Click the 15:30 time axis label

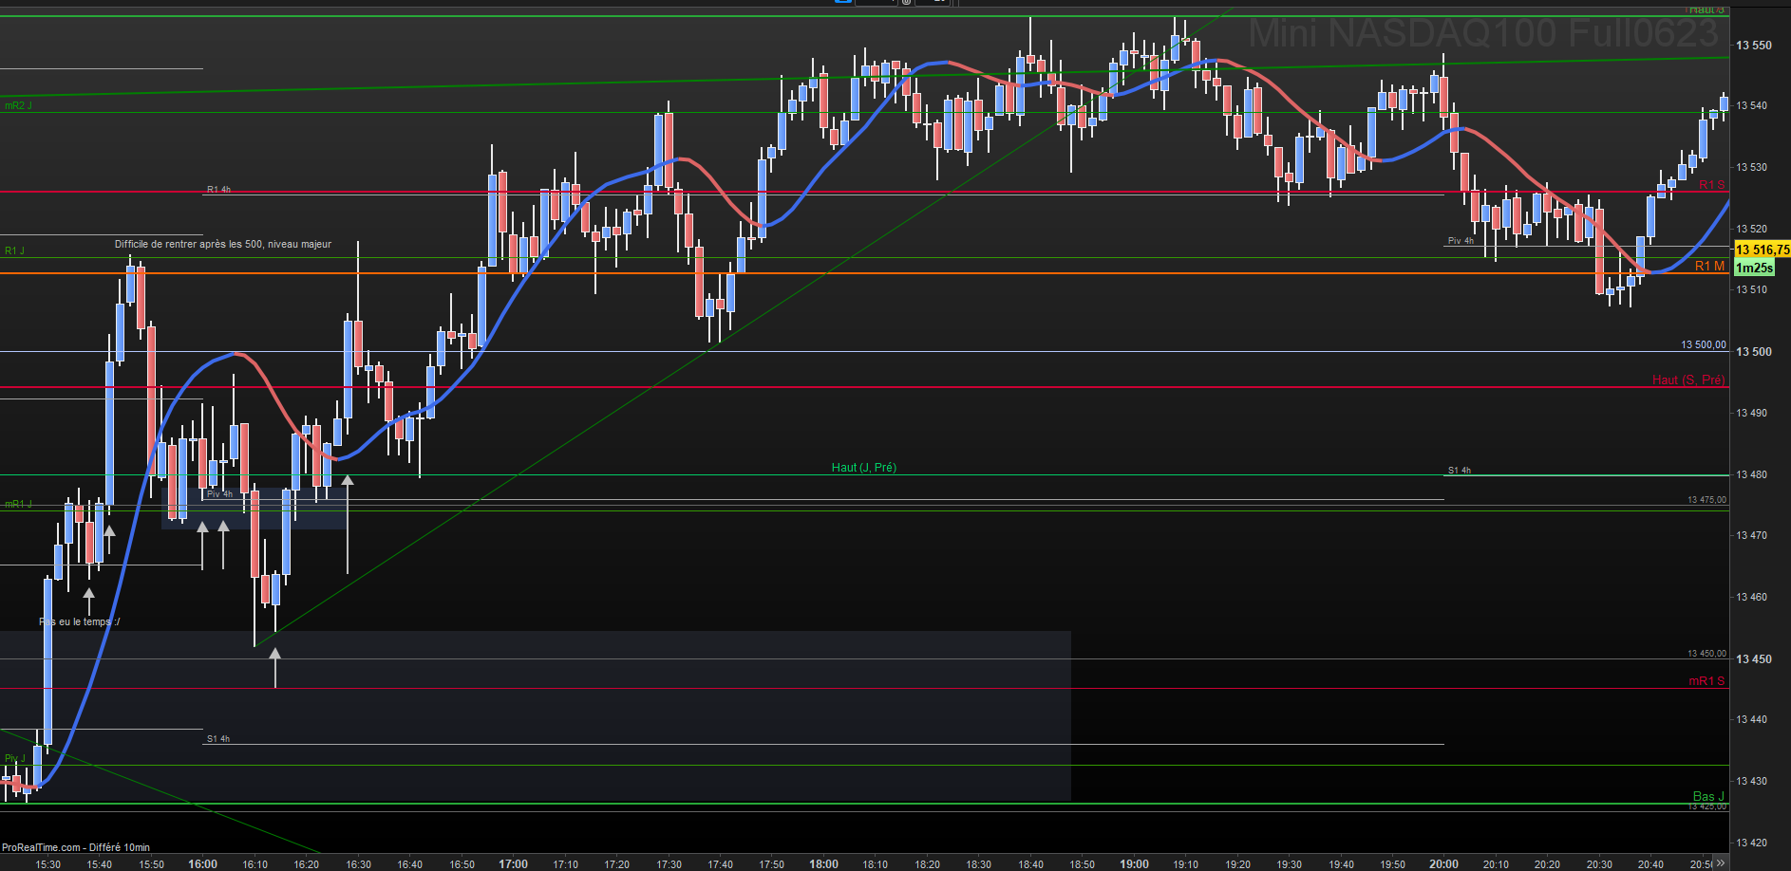tap(47, 864)
